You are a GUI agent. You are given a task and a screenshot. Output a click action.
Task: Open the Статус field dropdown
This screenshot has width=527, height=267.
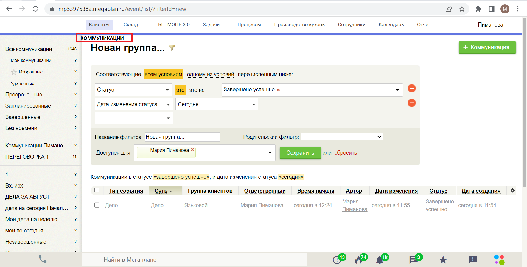point(133,90)
